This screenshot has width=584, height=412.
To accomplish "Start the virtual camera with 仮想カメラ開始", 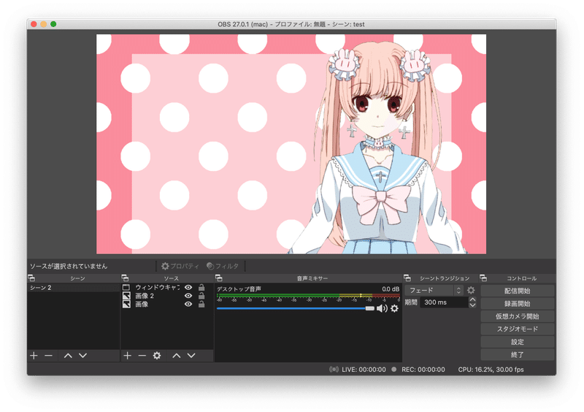I will [518, 316].
